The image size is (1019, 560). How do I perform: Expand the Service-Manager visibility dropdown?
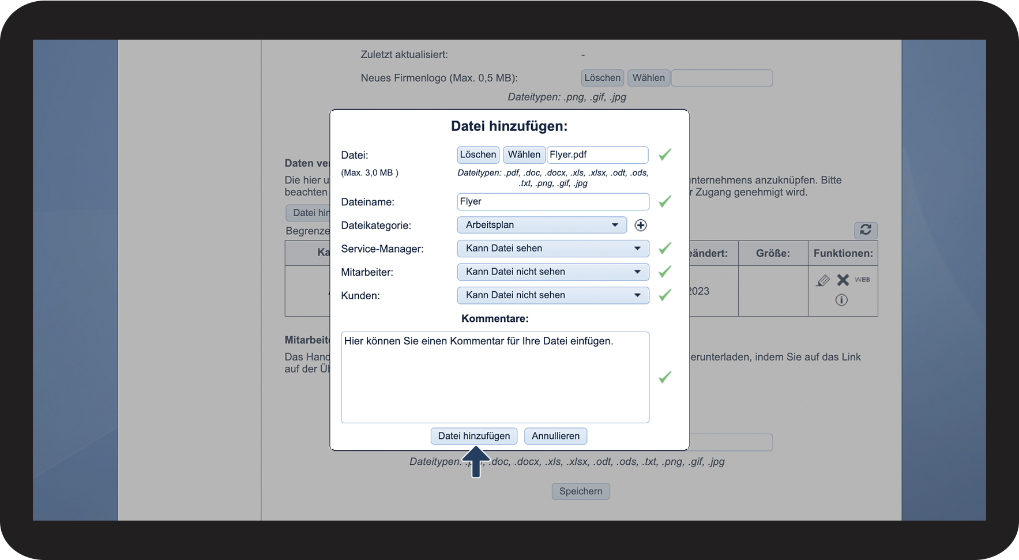pos(552,249)
